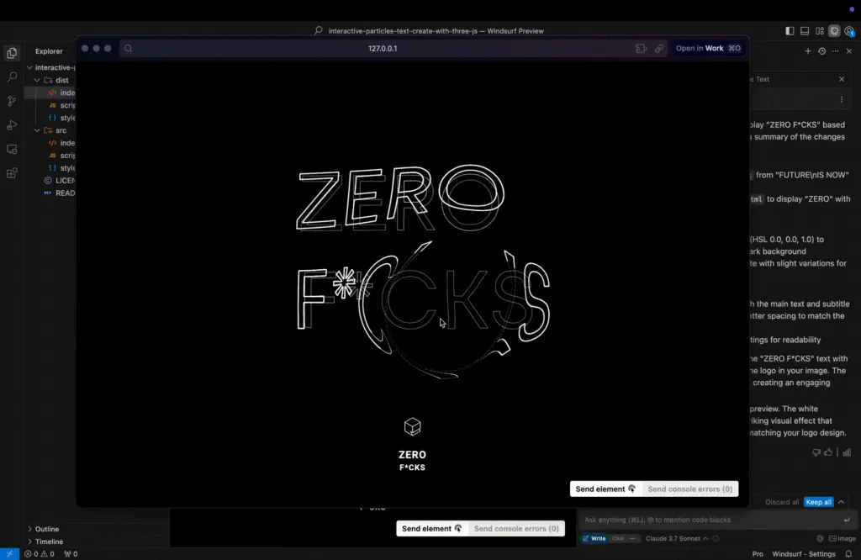
Task: Open the Extensions view
Action: tap(12, 173)
